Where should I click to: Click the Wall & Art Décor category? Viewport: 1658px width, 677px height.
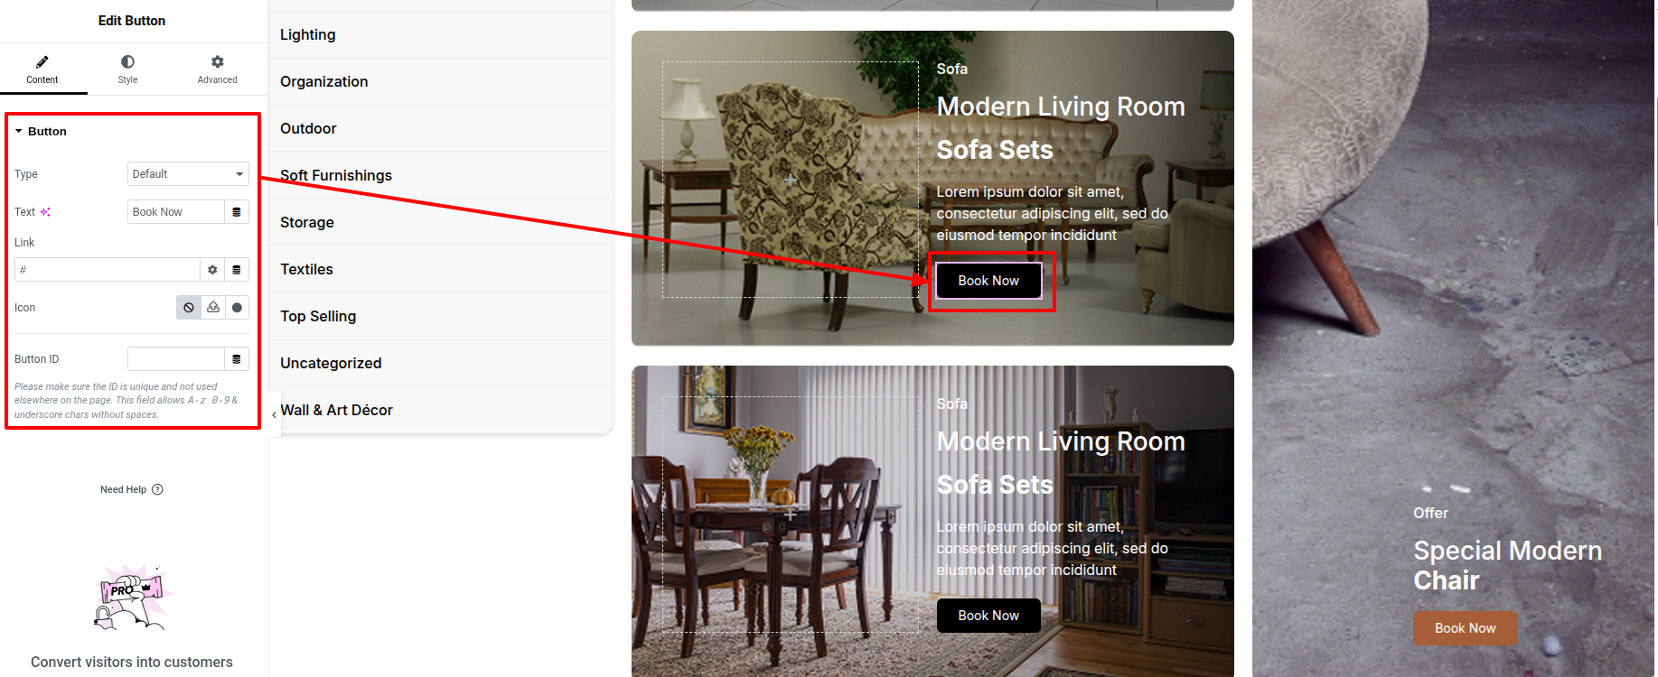coord(336,410)
